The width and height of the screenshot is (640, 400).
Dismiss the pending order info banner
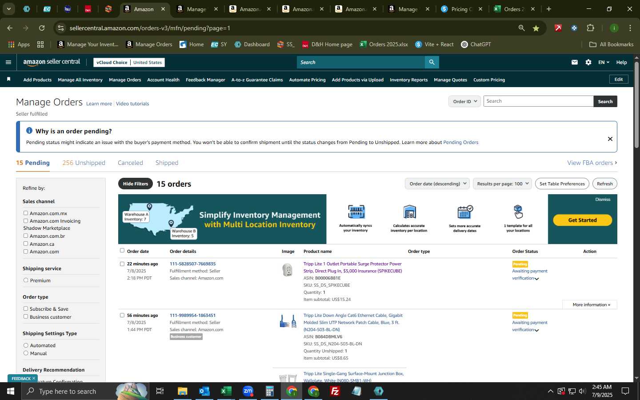[610, 139]
